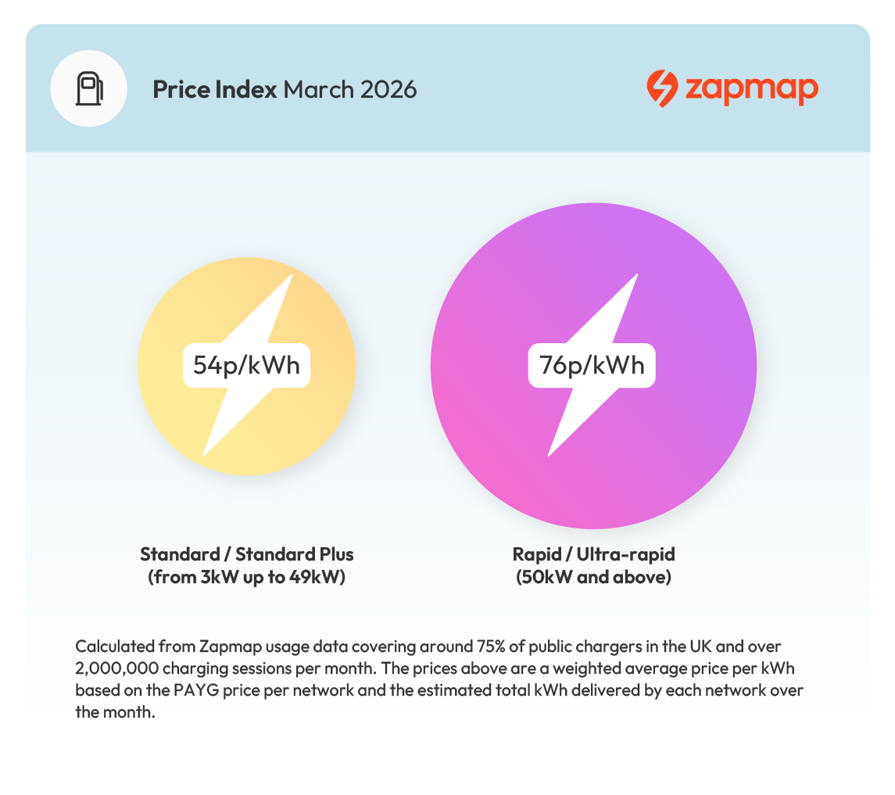
Task: Click the "(from 3kW up to 49kW)" text
Action: pyautogui.click(x=246, y=579)
